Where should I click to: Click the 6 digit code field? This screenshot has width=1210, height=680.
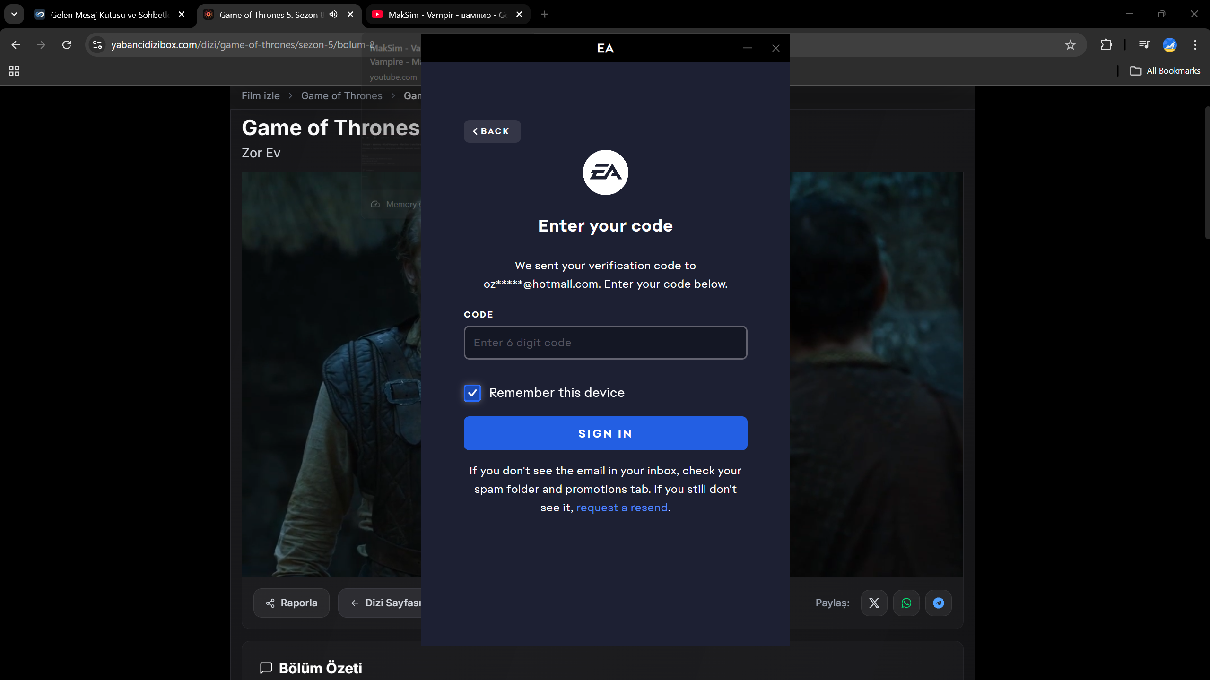605,343
